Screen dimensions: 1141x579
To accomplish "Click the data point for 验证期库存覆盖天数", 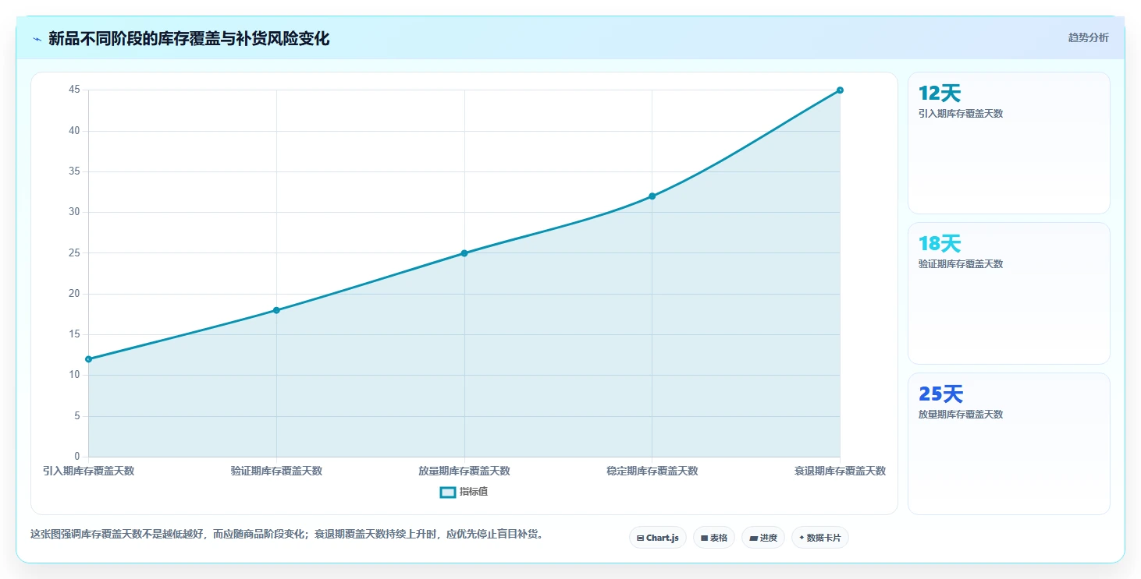I will click(276, 310).
